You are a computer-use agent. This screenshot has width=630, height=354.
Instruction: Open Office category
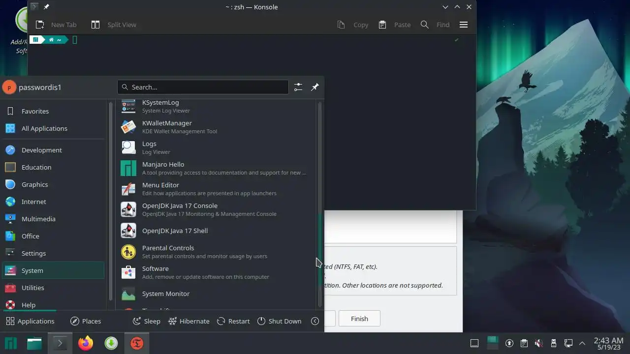[x=53, y=236]
